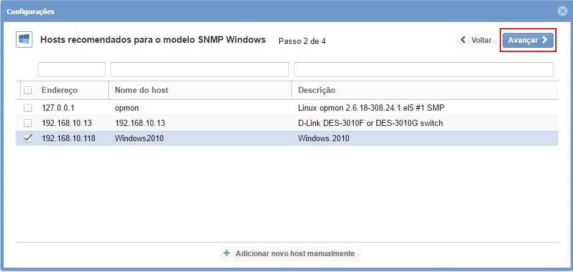This screenshot has width=573, height=272.
Task: Click Adicionar novo host manualmente
Action: tap(295, 253)
